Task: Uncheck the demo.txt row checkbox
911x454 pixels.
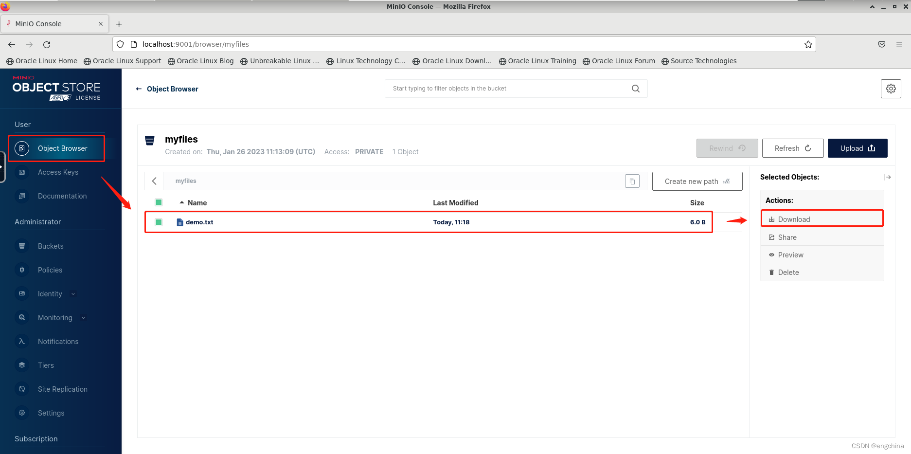Action: pos(159,222)
